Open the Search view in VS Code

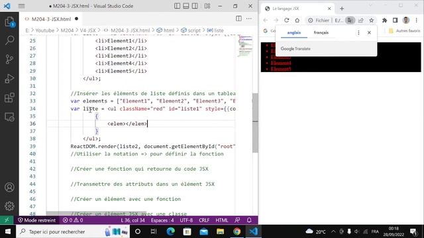pyautogui.click(x=9, y=40)
